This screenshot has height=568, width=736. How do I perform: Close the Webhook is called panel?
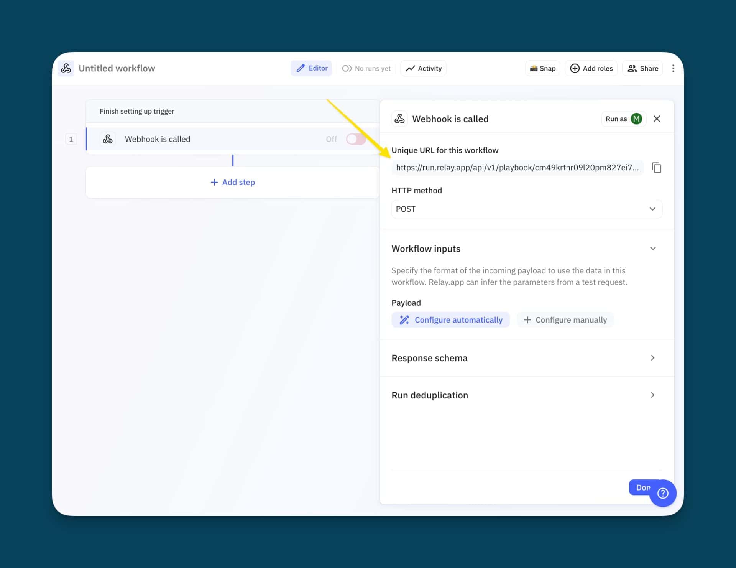pos(657,119)
